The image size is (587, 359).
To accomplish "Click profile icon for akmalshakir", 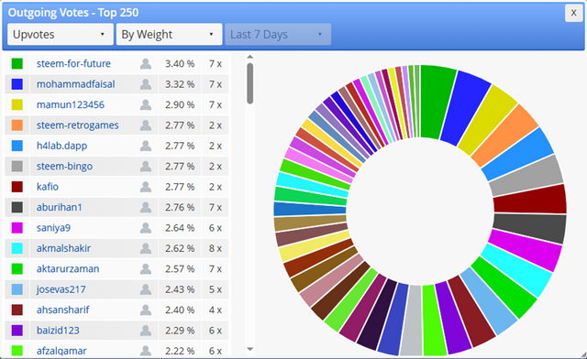I will point(146,248).
